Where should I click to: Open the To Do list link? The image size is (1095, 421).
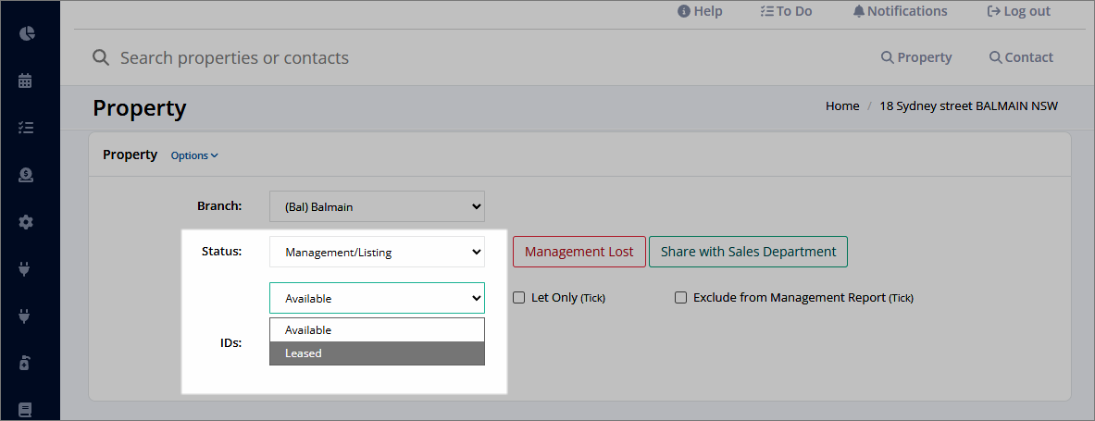[x=786, y=11]
